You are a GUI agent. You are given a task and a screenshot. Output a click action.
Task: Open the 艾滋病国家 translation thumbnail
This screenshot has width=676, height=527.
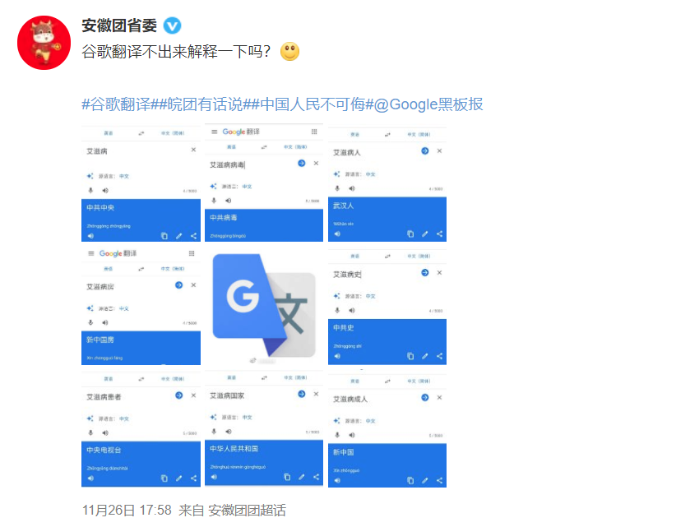264,428
